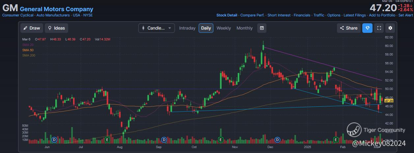414x153 pixels.
Task: Click the dividend marker near December
Action: 278,140
